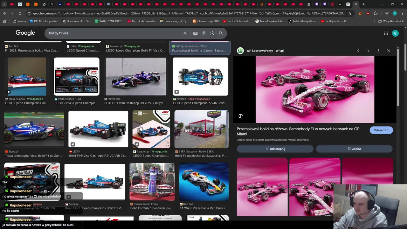407x229 pixels.
Task: Search by image with the Lens icon
Action: 212,33
